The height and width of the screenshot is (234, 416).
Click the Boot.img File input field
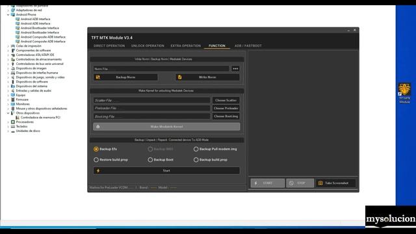coord(151,116)
